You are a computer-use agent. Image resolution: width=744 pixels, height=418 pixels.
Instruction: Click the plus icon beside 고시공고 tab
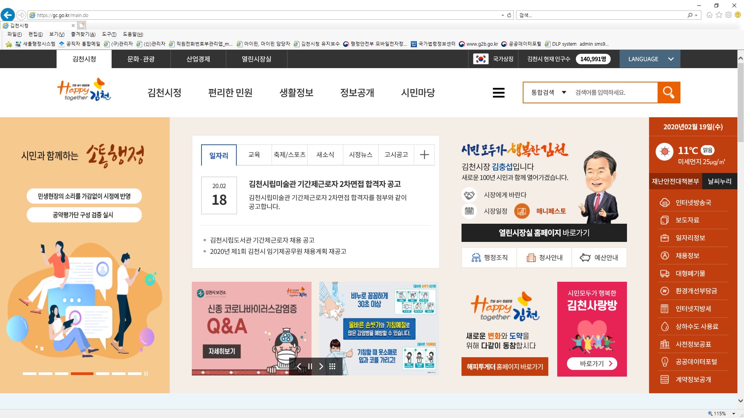pyautogui.click(x=424, y=155)
